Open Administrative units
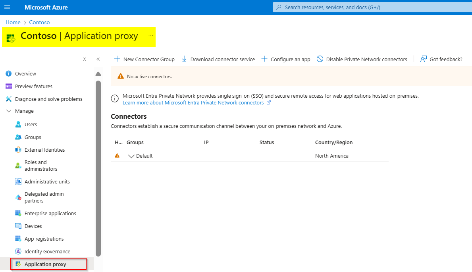Screen dimensions: 472x272 [47, 181]
